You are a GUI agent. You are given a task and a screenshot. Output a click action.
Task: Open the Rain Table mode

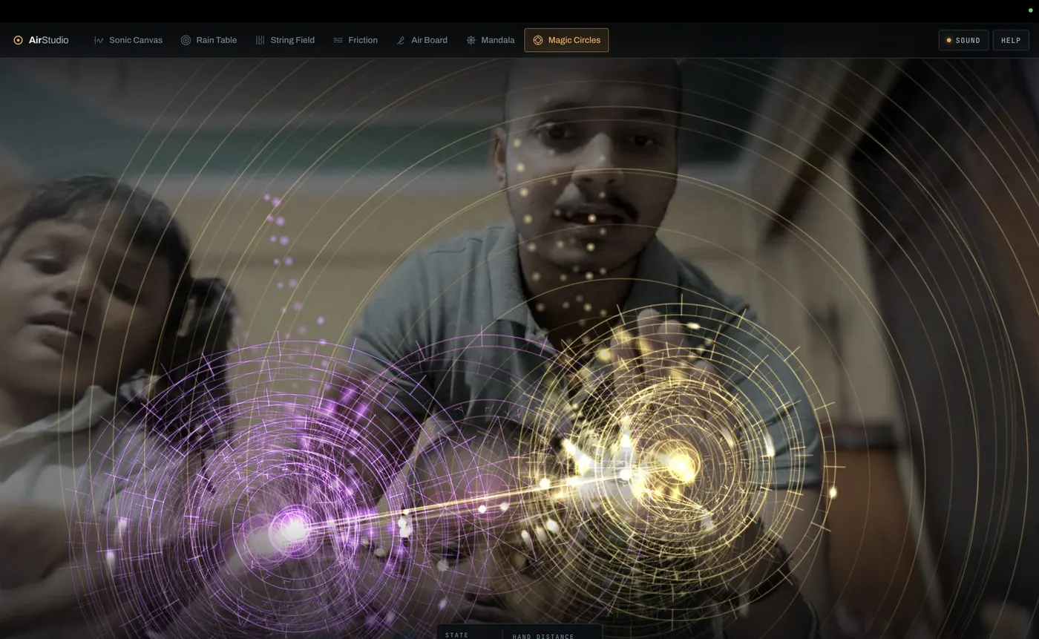point(209,40)
